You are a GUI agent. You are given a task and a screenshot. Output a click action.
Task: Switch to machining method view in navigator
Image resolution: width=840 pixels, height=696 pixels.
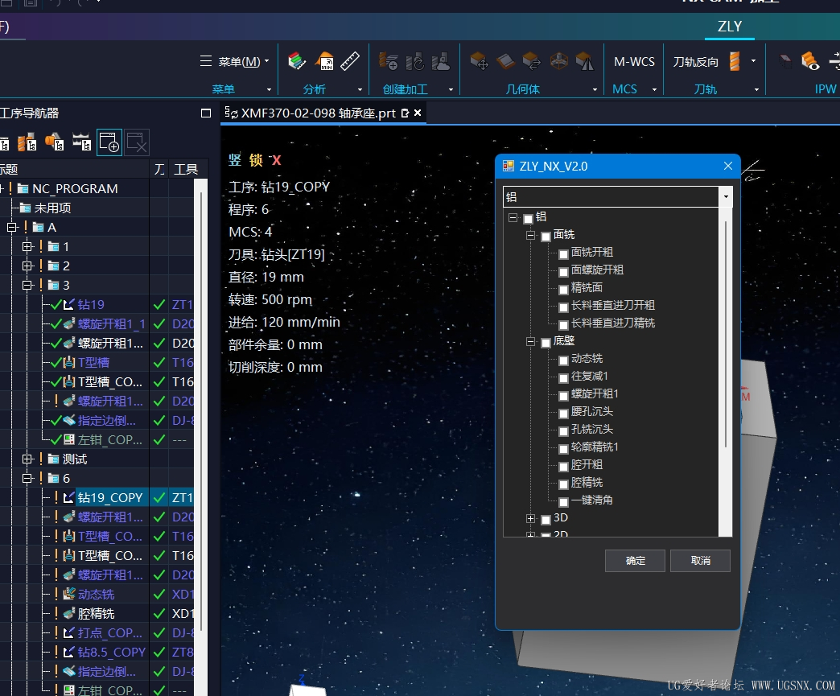pos(82,142)
